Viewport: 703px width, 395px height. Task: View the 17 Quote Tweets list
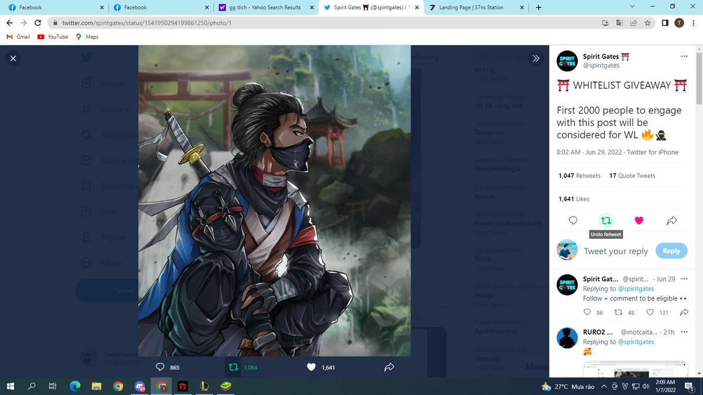pos(632,176)
